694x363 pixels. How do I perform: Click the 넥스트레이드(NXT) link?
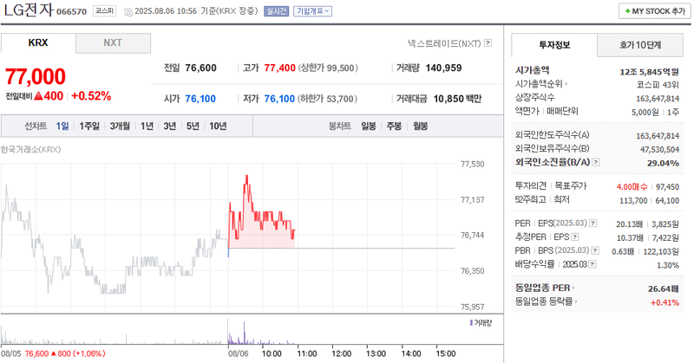coord(444,43)
